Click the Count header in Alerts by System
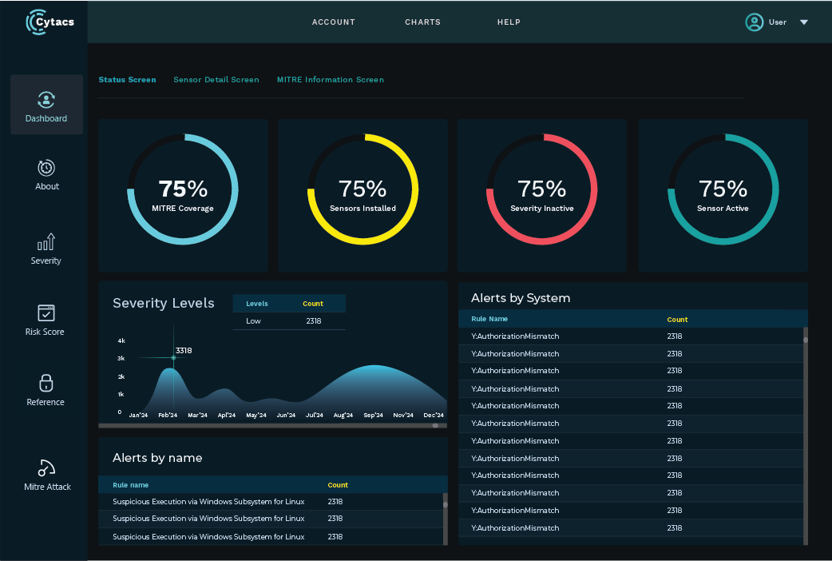Image resolution: width=832 pixels, height=561 pixels. 677,320
